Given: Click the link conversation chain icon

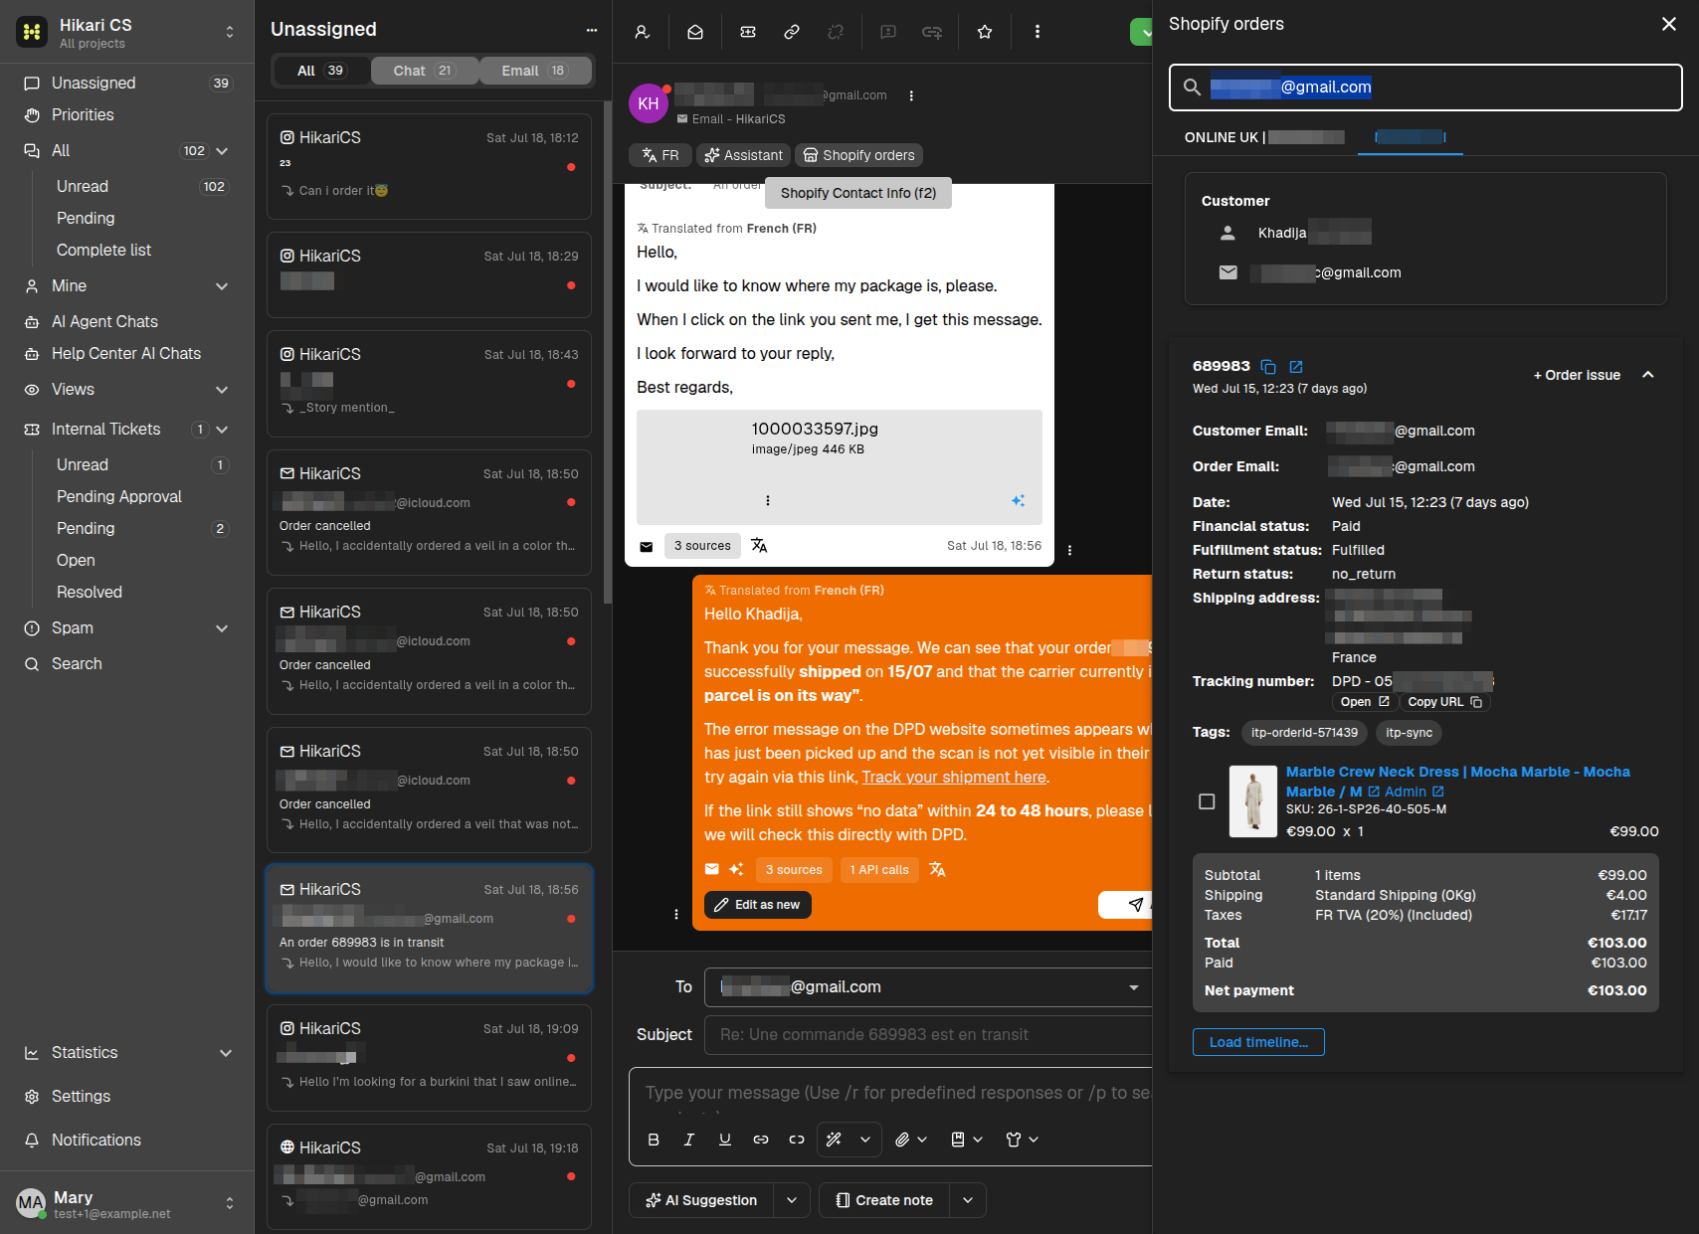Looking at the screenshot, I should click(x=792, y=32).
